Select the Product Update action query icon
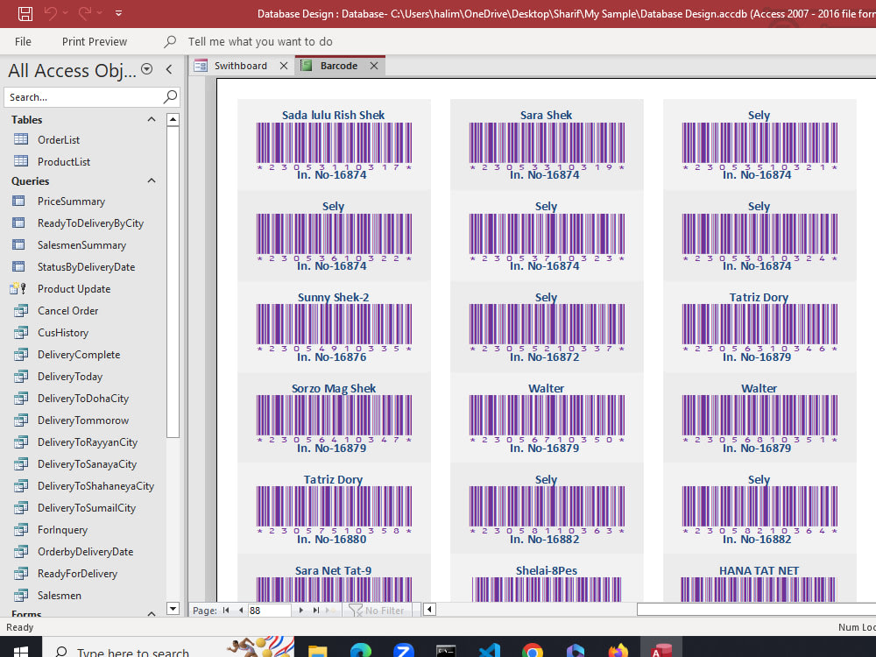 [18, 289]
